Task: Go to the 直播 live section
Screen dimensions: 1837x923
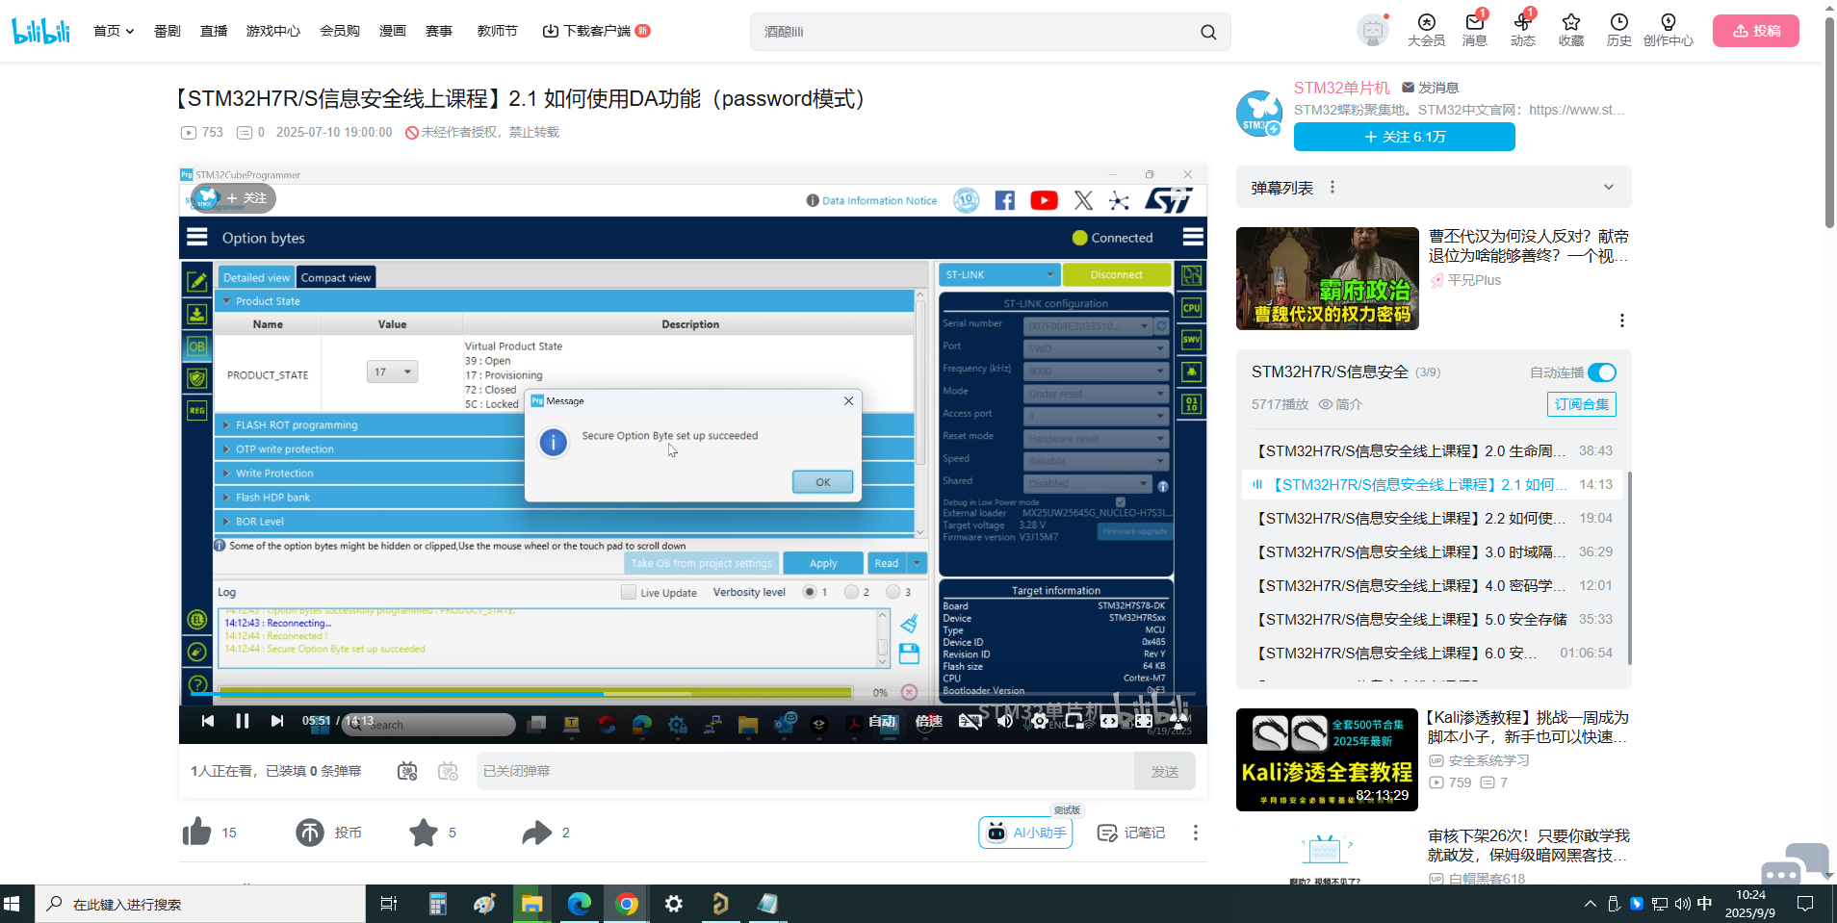Action: coord(214,31)
